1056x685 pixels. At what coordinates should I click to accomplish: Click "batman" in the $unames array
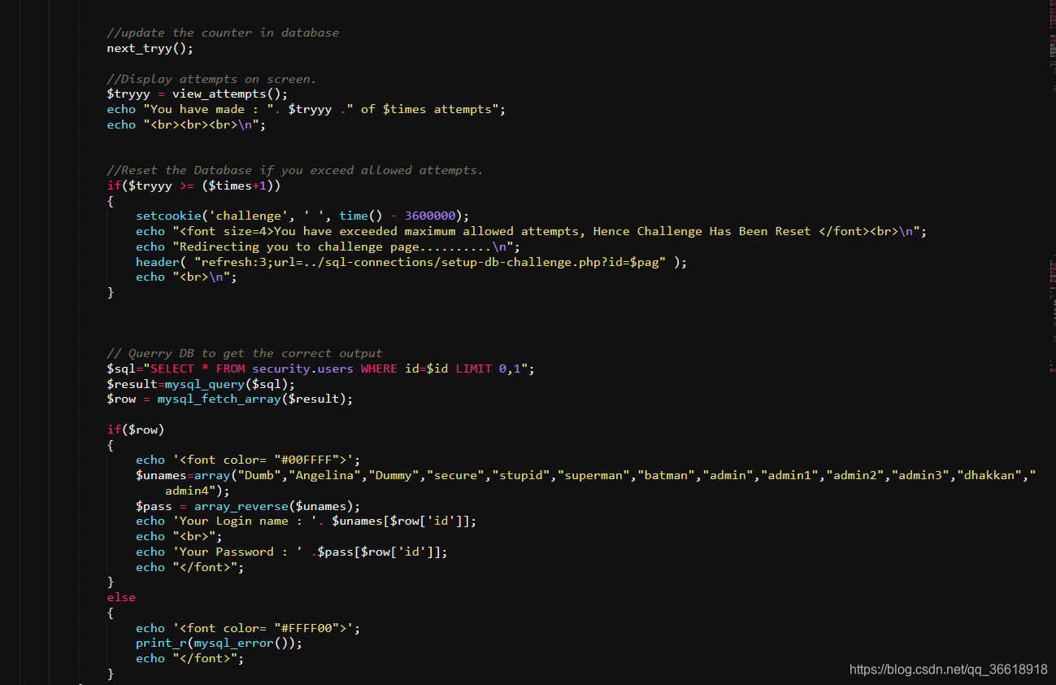click(666, 475)
